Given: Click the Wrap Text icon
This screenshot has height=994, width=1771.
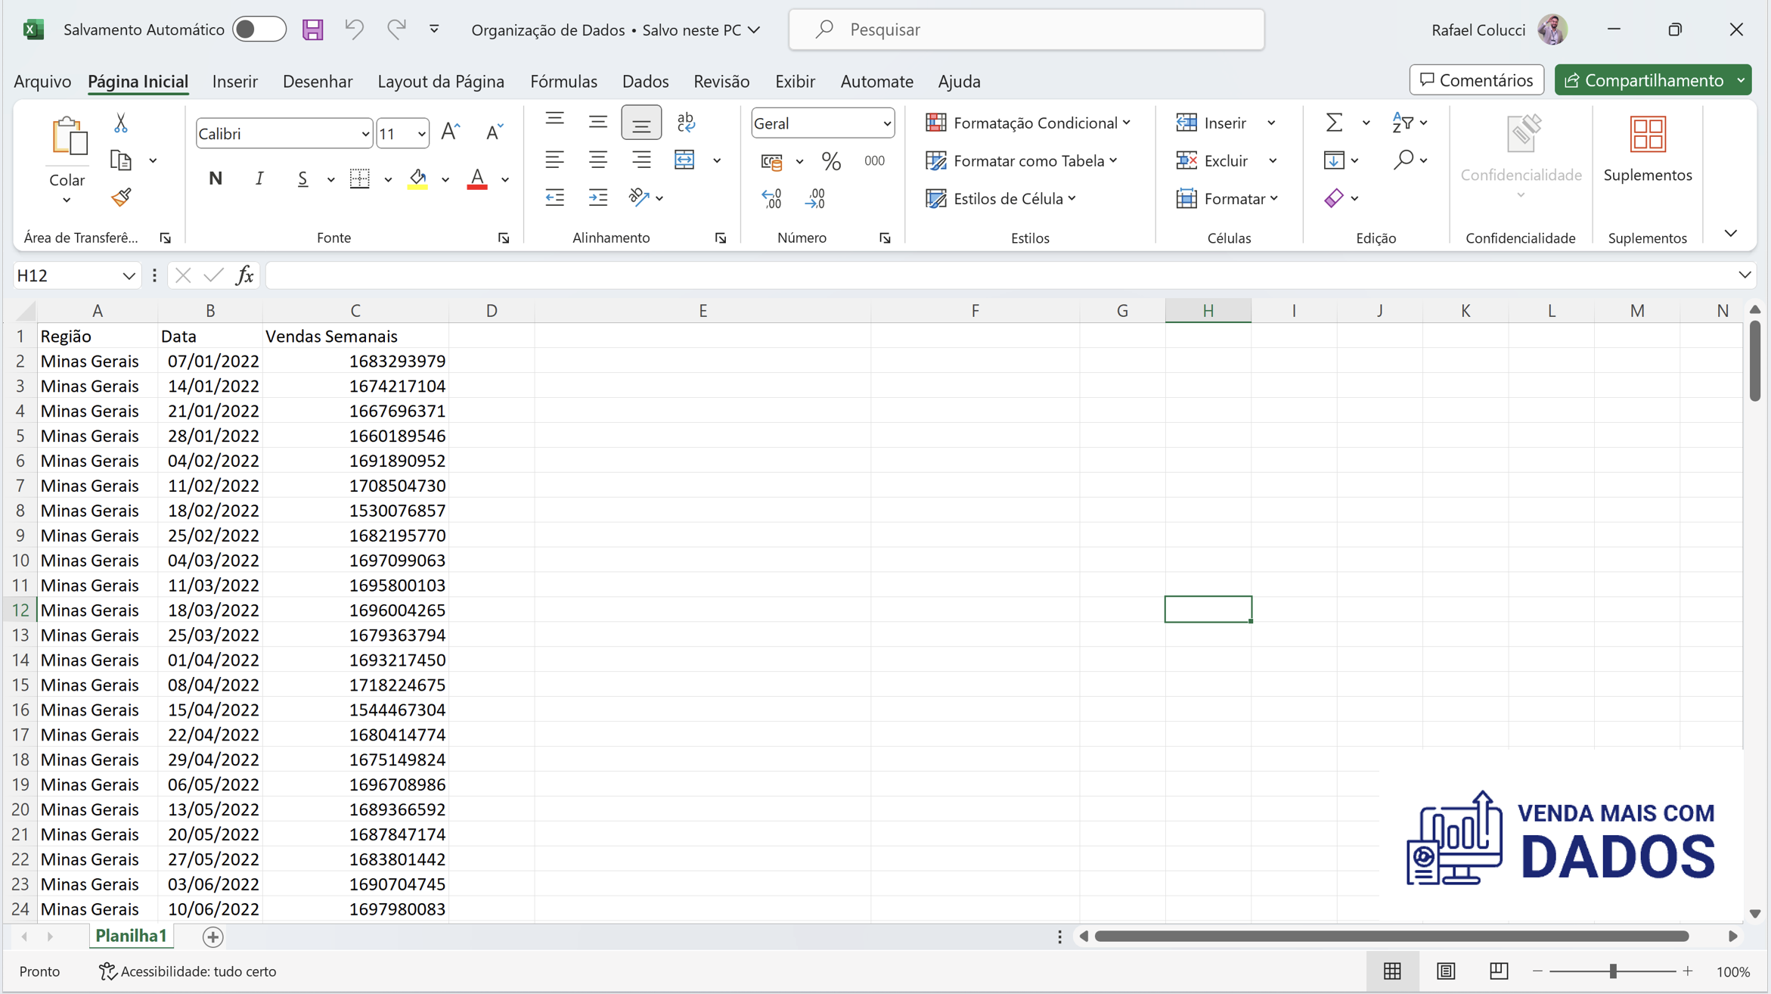Looking at the screenshot, I should [x=686, y=122].
